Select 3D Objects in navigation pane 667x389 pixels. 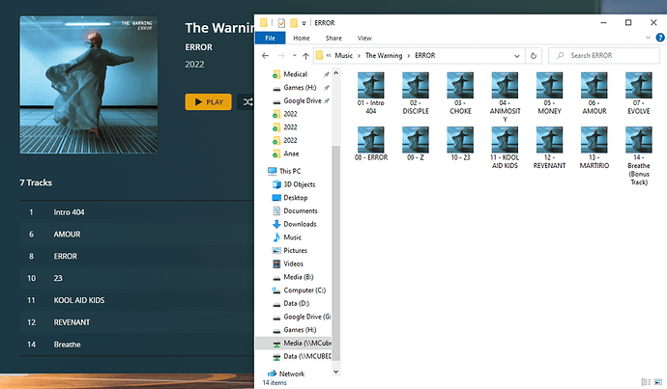pos(299,184)
